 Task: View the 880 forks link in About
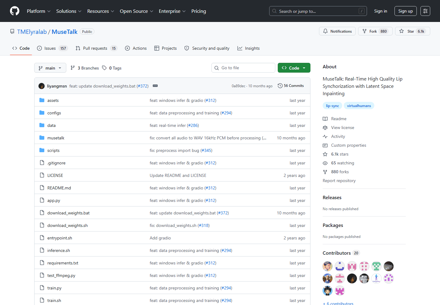(336, 172)
